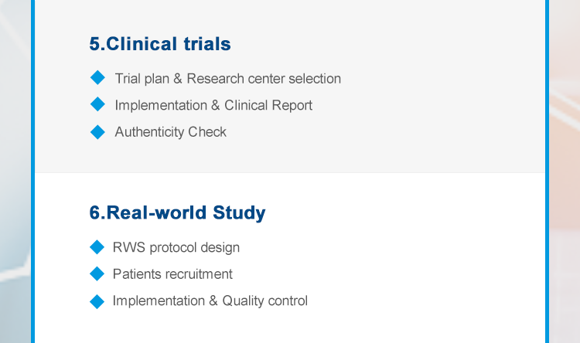Click diamond bullet beside Authenticity Check
Screen dimensions: 580x343
click(x=97, y=132)
